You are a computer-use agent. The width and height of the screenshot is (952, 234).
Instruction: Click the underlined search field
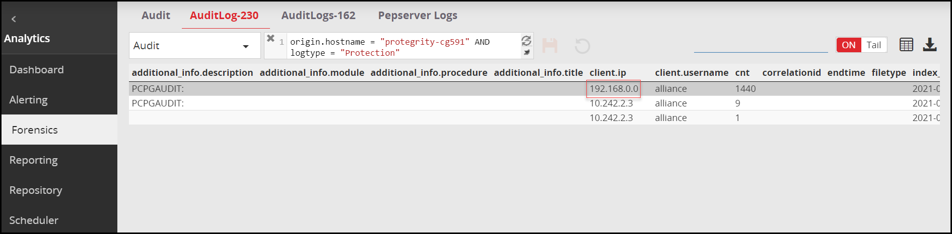coord(761,45)
